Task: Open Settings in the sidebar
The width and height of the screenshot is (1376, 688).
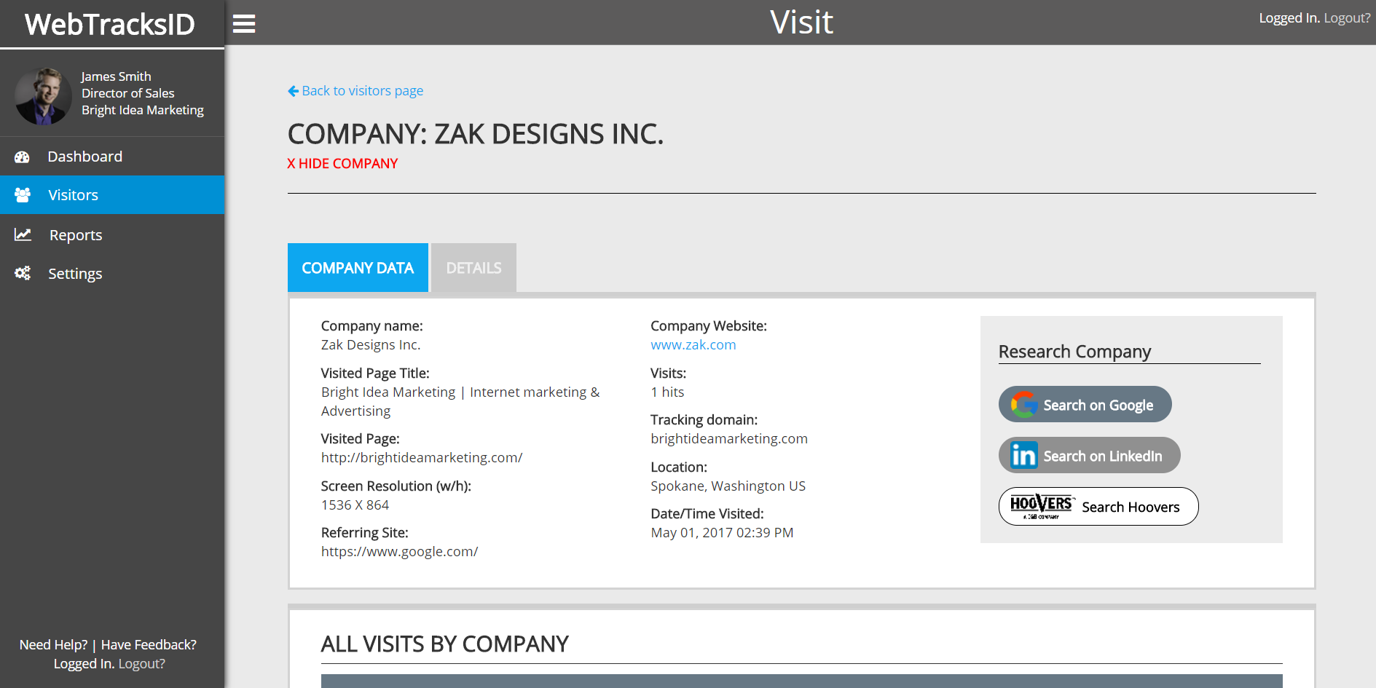Action: (112, 273)
